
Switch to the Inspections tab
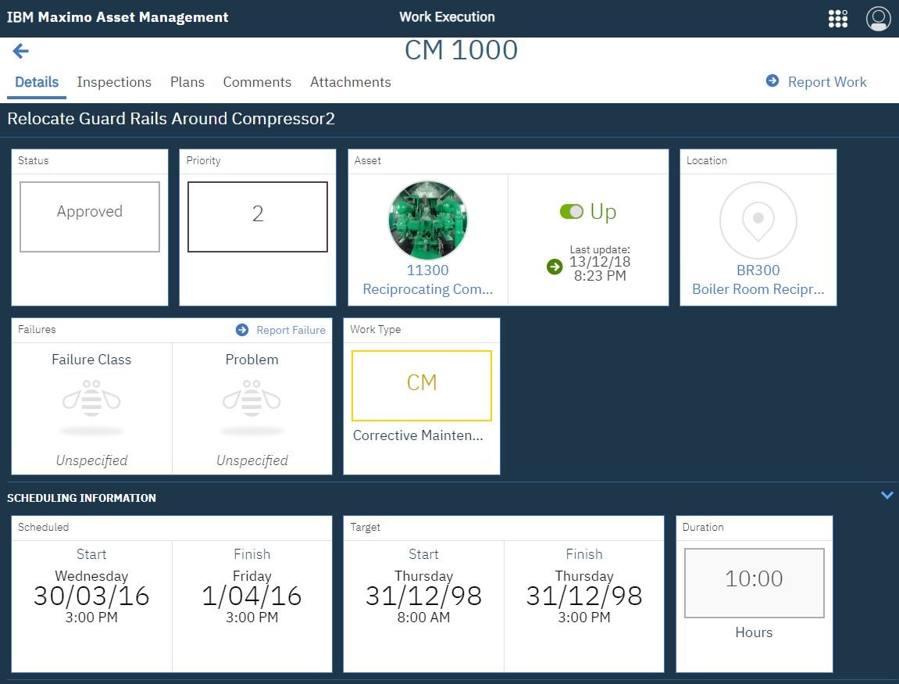114,82
